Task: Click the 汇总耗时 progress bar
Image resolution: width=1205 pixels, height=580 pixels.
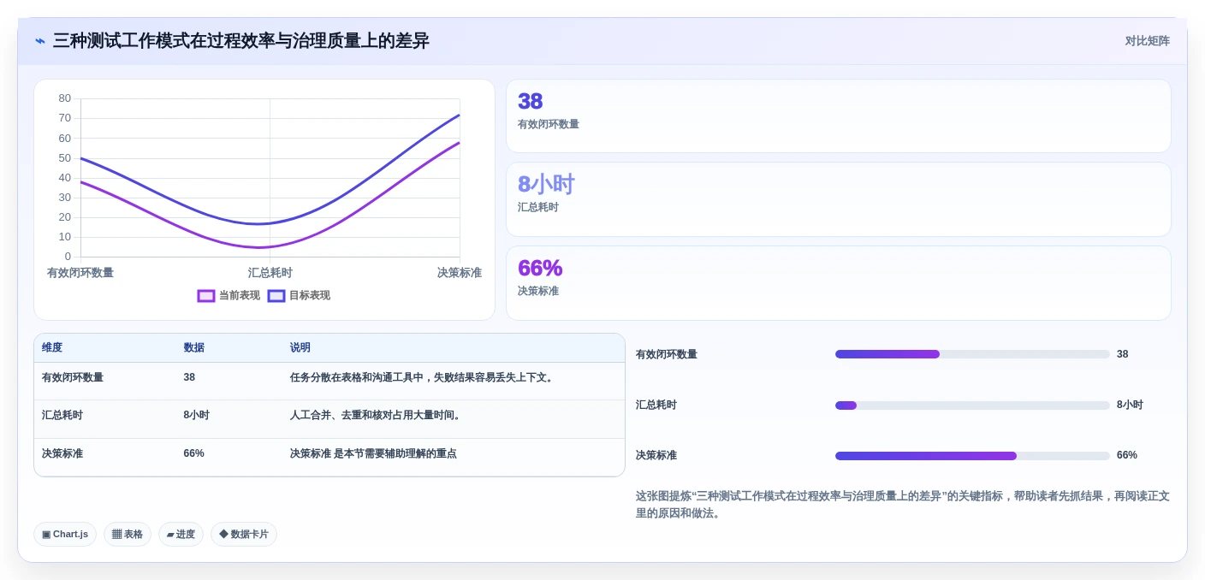Action: 972,405
